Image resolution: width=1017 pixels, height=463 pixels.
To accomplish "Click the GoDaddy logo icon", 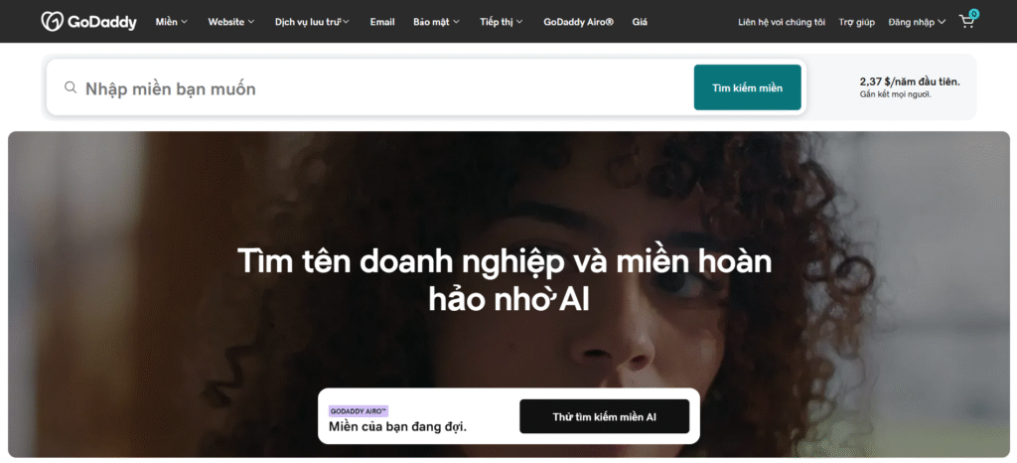I will [x=53, y=21].
